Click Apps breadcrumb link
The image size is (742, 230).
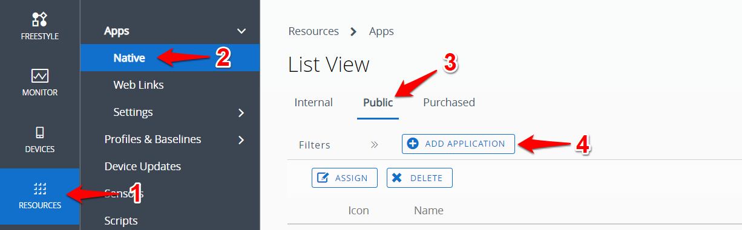381,31
